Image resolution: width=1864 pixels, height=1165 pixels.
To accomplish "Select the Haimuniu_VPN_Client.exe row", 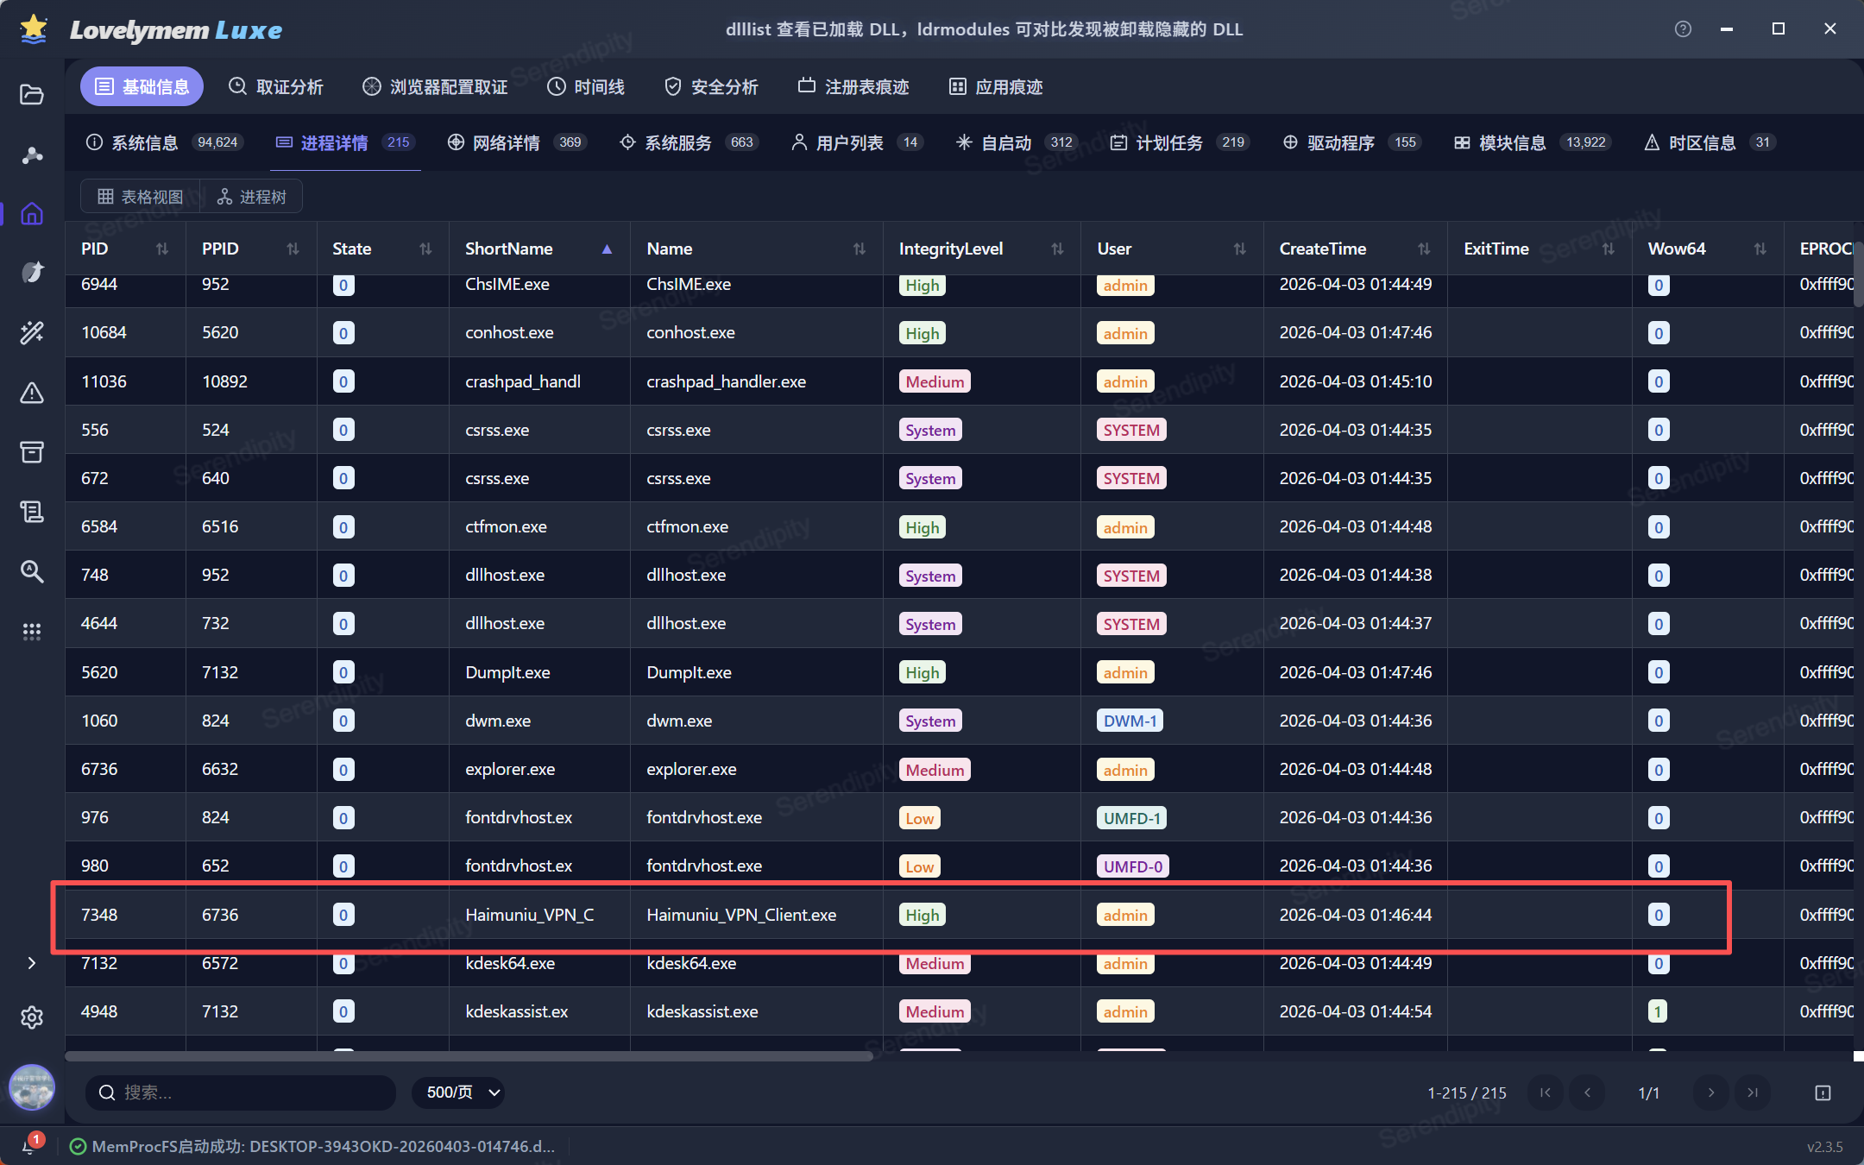I will [740, 915].
